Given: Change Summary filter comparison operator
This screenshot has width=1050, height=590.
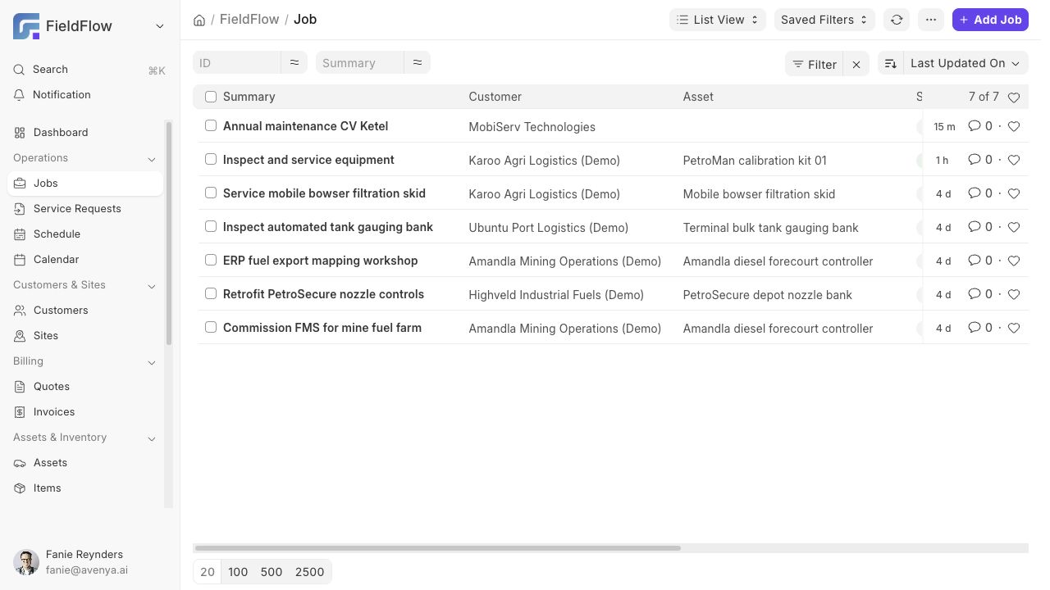Looking at the screenshot, I should 418,62.
